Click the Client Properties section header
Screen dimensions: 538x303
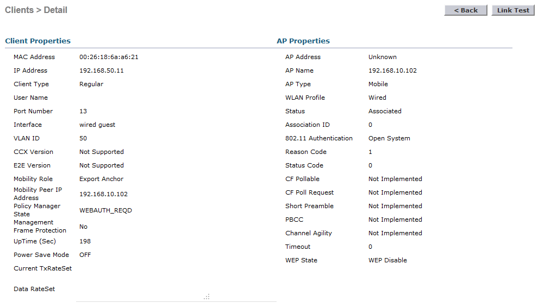(37, 41)
